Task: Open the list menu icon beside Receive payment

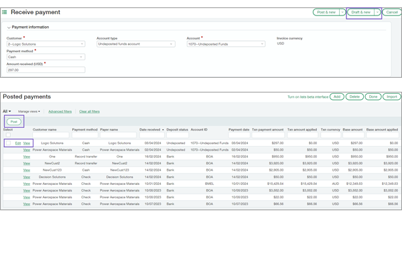Action: 5,12
